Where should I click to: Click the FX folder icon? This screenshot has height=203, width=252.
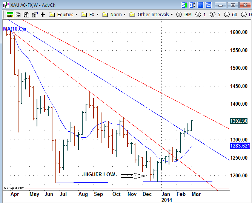point(84,15)
